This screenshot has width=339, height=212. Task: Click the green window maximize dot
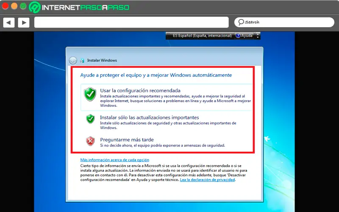[23, 6]
